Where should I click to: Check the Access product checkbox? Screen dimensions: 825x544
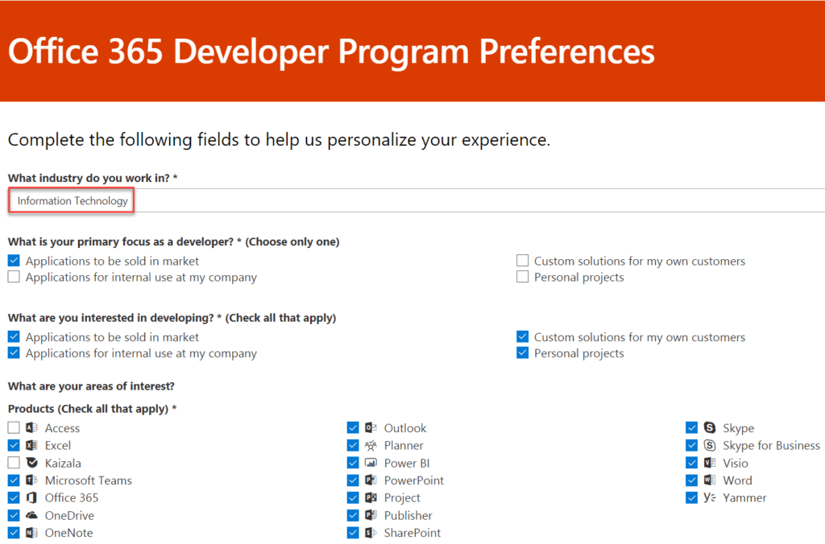pos(14,428)
